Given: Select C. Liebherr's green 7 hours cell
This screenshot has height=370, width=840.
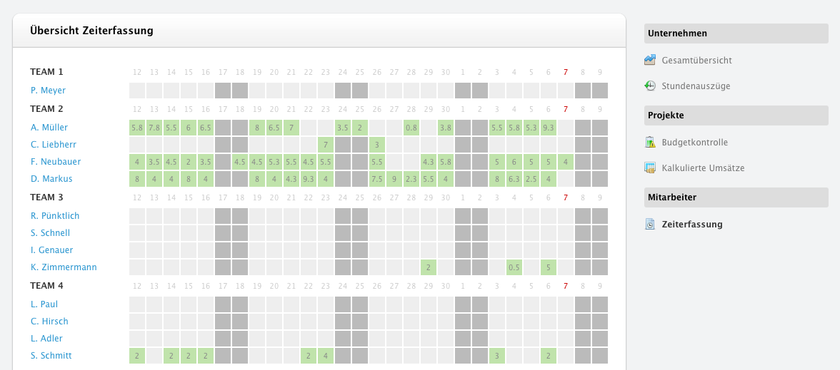Looking at the screenshot, I should (x=325, y=144).
